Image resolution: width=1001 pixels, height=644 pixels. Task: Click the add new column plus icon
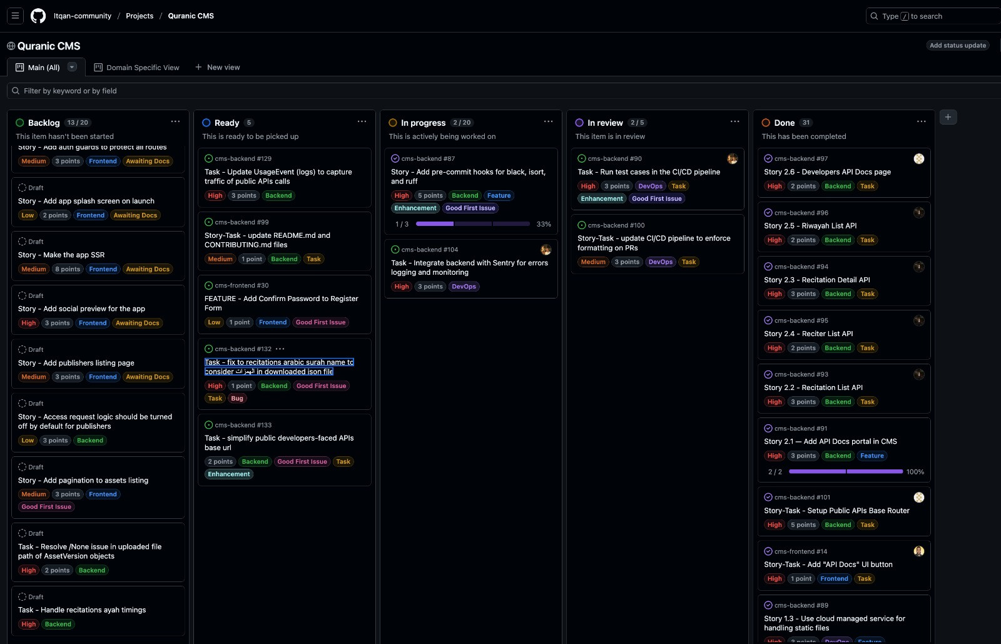[948, 117]
